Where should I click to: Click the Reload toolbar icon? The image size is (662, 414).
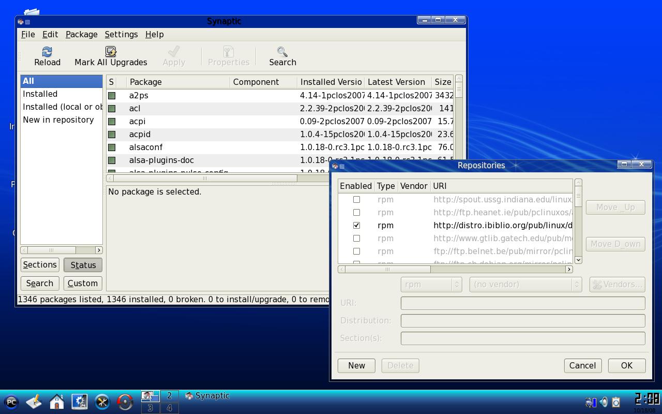point(47,52)
